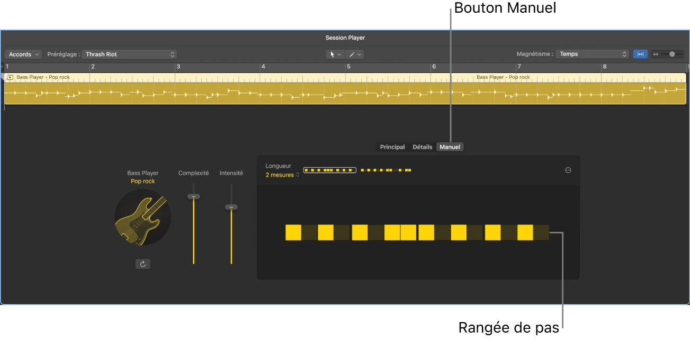Image resolution: width=690 pixels, height=339 pixels.
Task: Select the second-bar pattern preview
Action: pyautogui.click(x=386, y=170)
